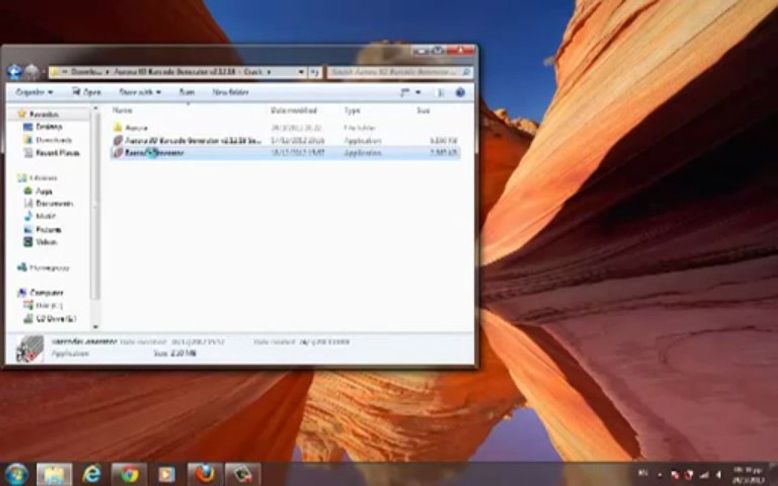
Task: Select the Aurora 3D Barcode Generator Setup application icon
Action: point(118,140)
